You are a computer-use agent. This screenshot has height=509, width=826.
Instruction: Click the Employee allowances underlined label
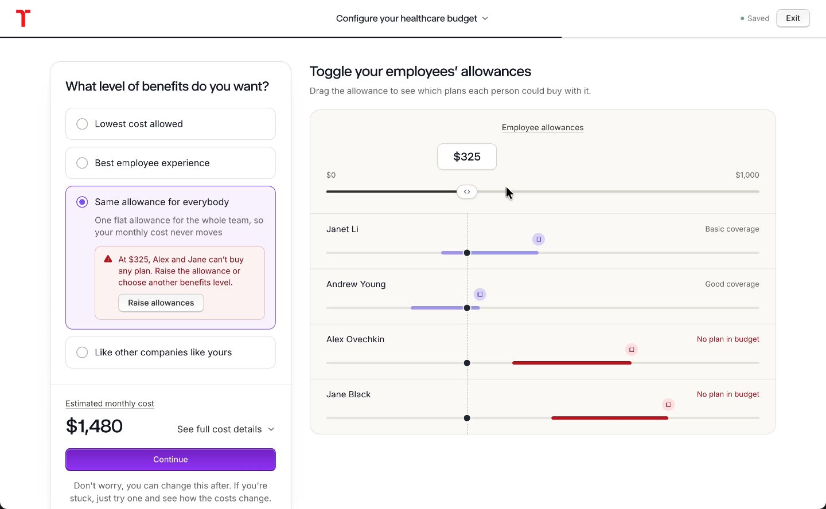click(x=543, y=127)
